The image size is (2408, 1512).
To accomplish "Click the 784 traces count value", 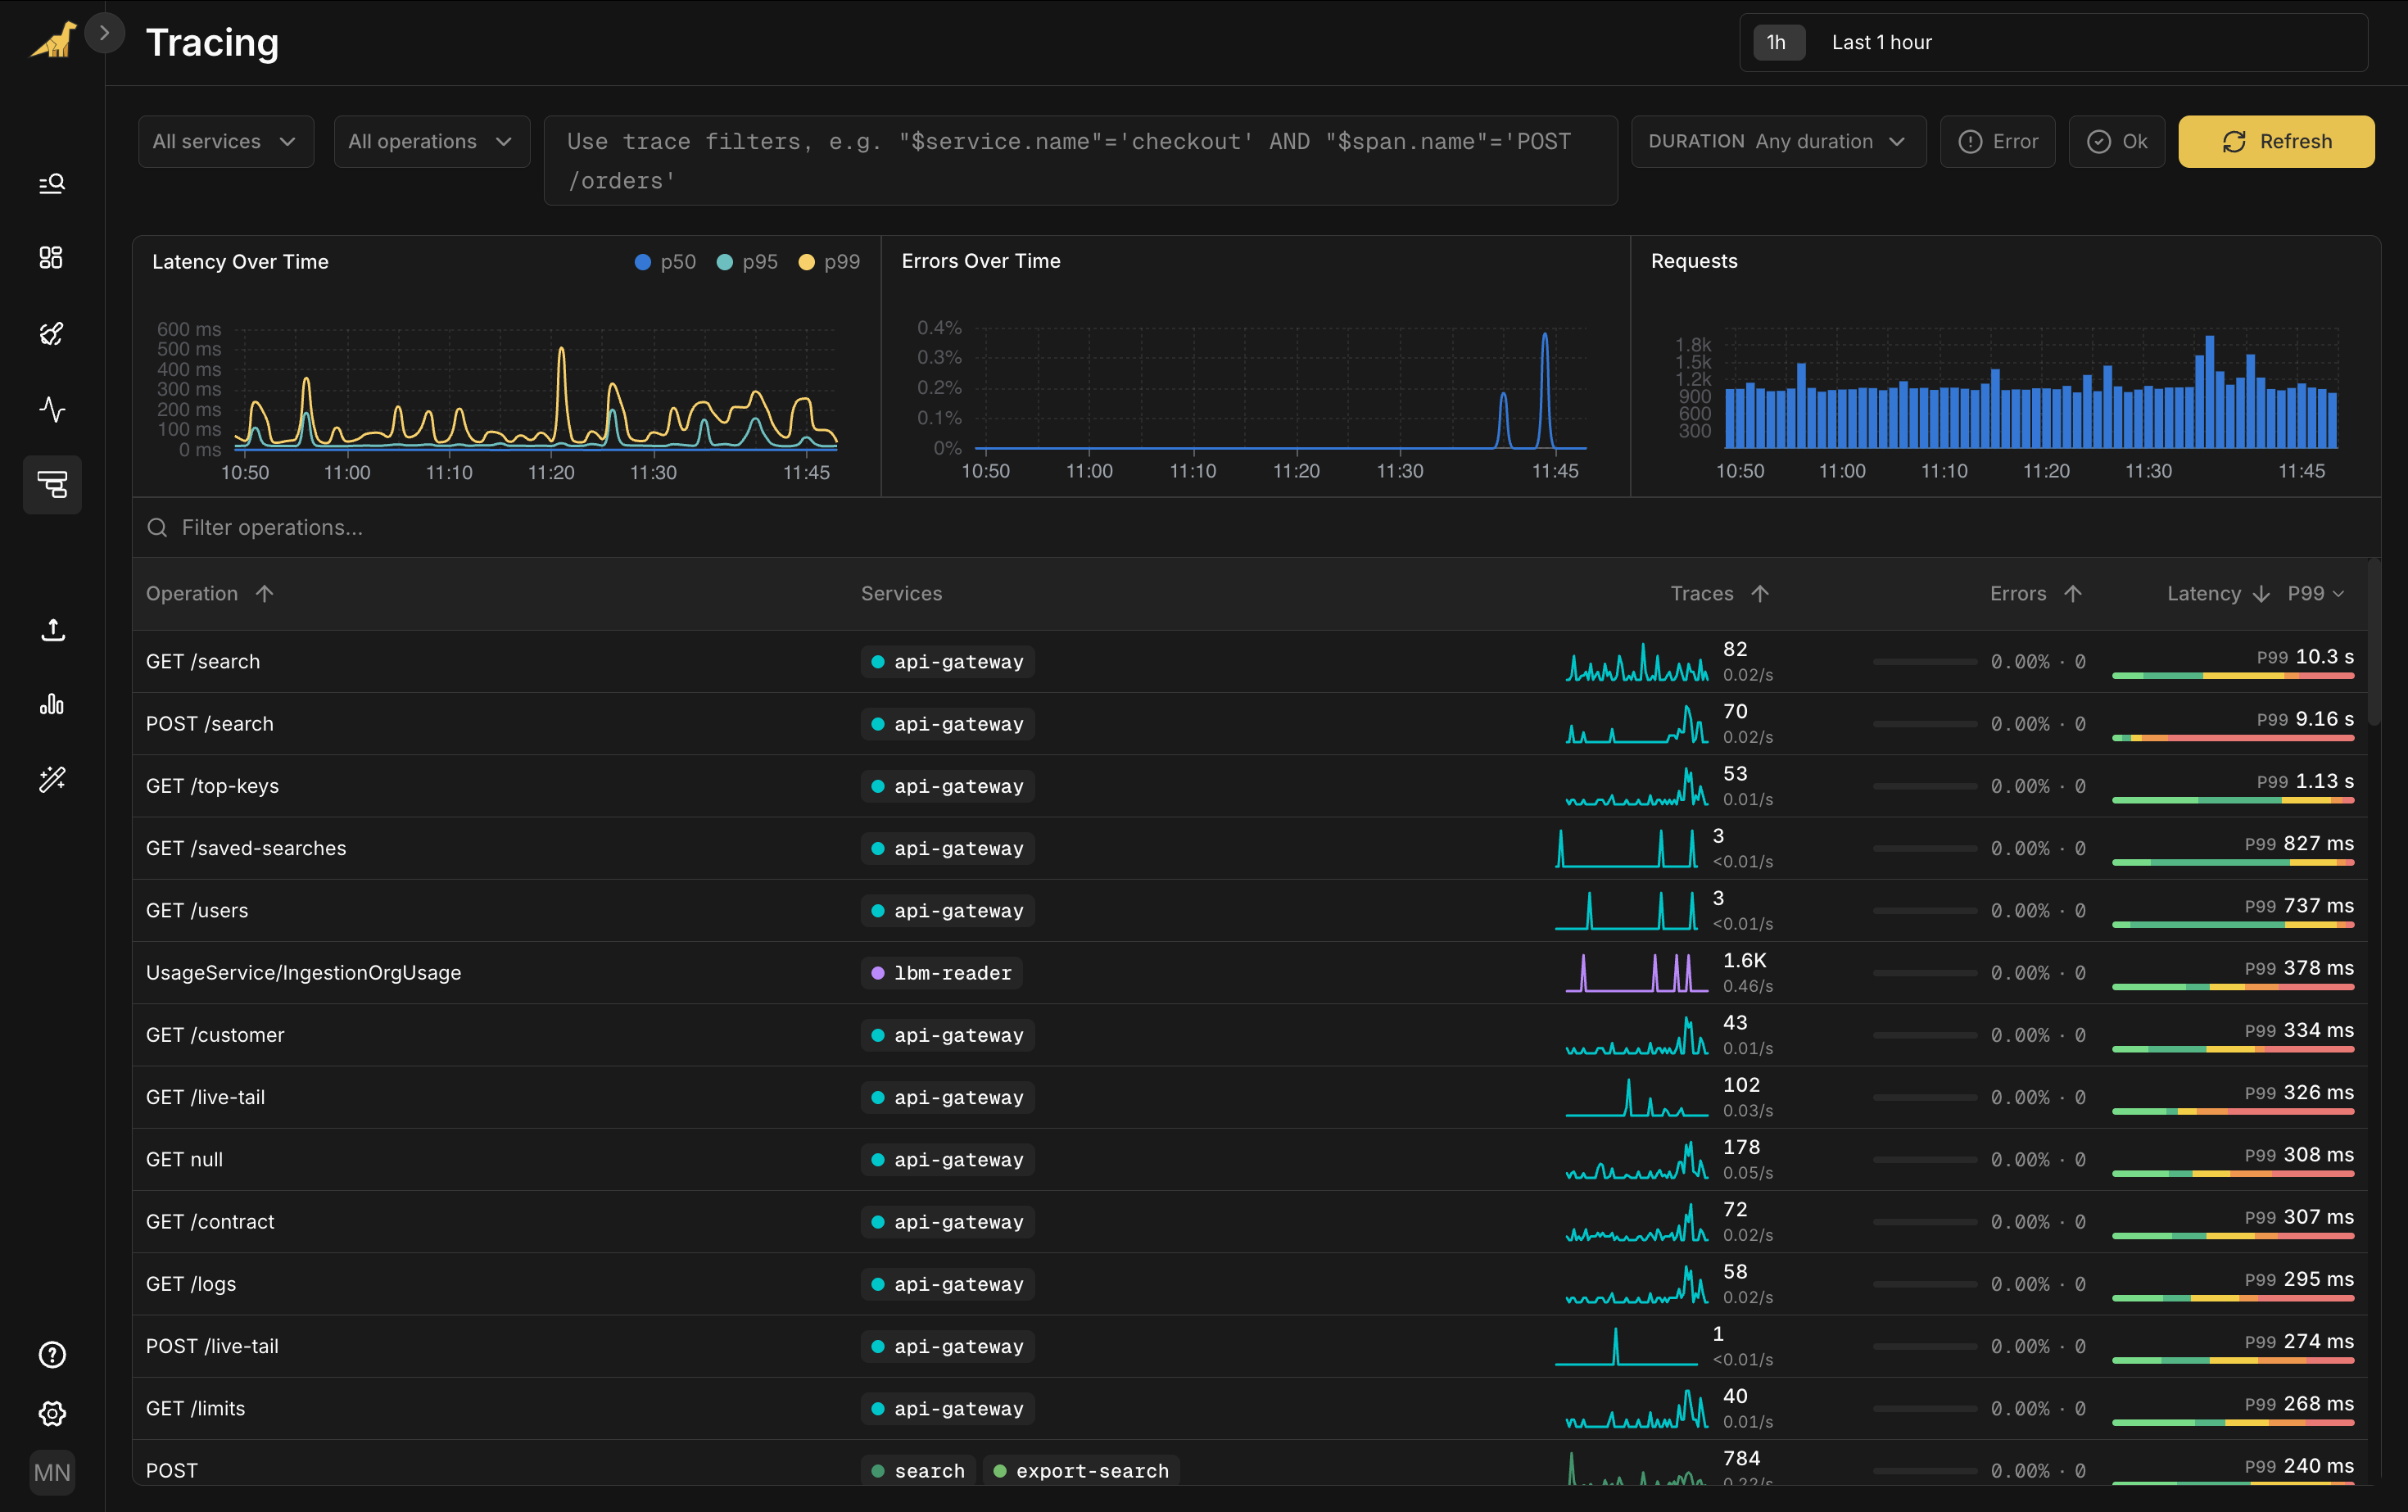I will click(x=1741, y=1458).
